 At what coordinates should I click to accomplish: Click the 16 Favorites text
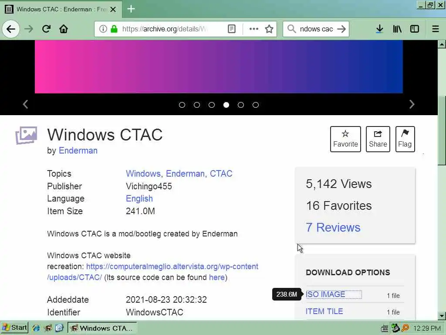pyautogui.click(x=338, y=206)
